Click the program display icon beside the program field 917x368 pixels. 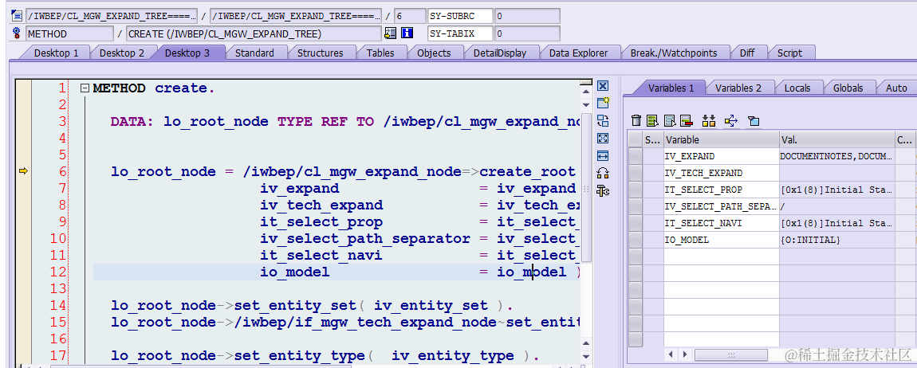tap(17, 16)
